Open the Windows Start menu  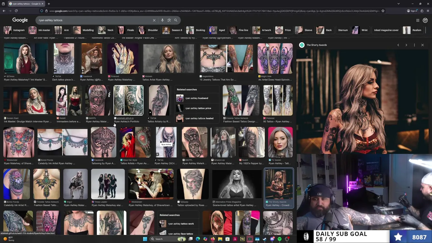pos(145,239)
